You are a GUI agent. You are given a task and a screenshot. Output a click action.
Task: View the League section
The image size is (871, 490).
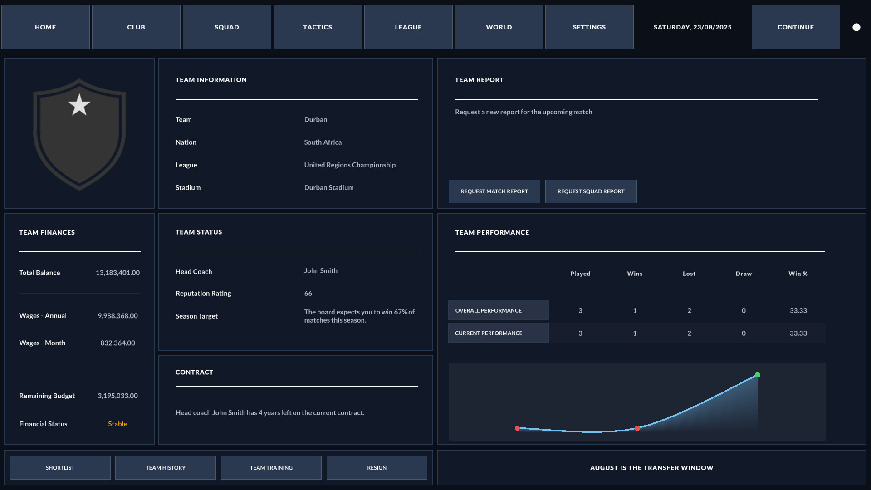(408, 27)
